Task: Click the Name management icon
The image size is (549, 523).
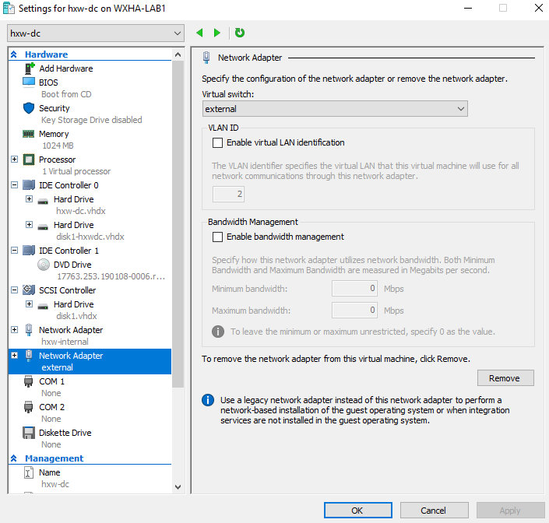Action: [x=29, y=472]
